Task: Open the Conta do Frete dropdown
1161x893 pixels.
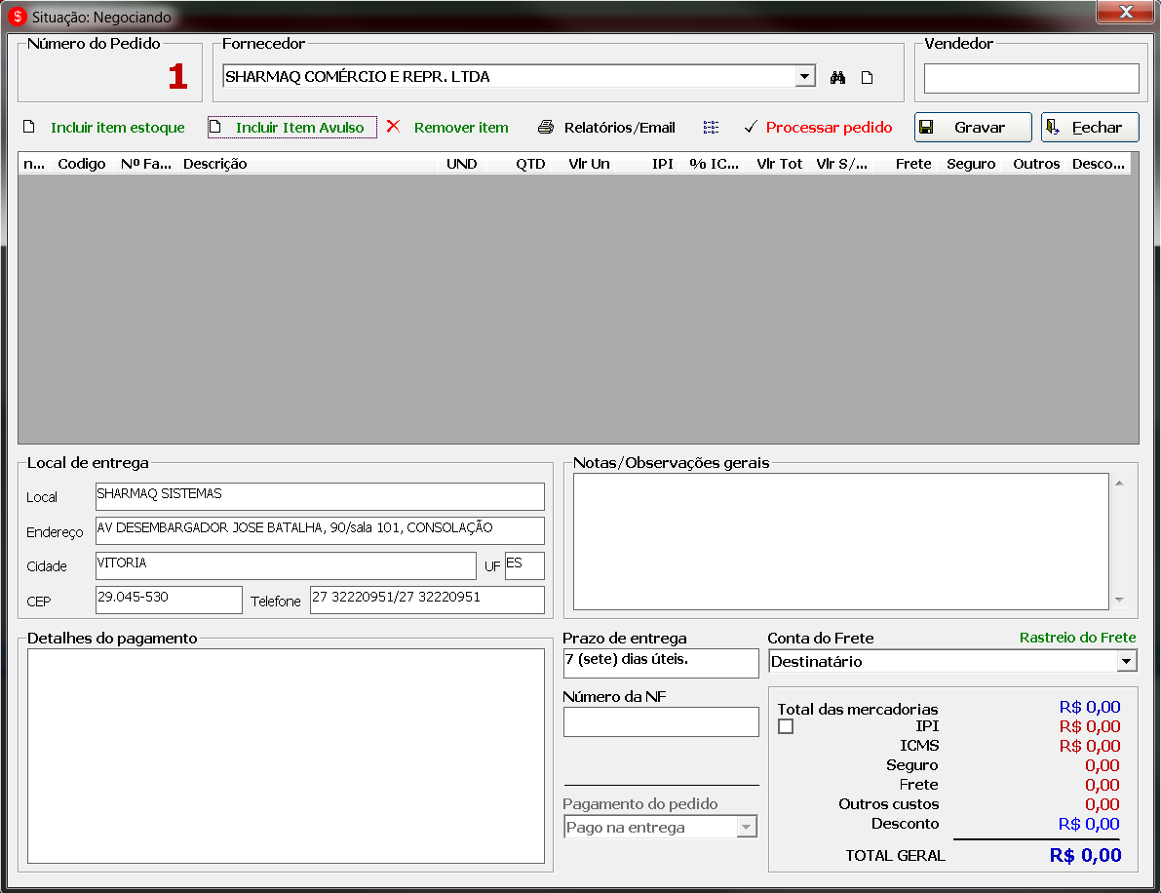Action: click(1127, 662)
